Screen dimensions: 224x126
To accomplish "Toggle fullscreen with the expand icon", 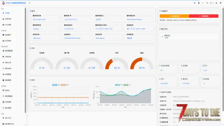I will point(203,3).
